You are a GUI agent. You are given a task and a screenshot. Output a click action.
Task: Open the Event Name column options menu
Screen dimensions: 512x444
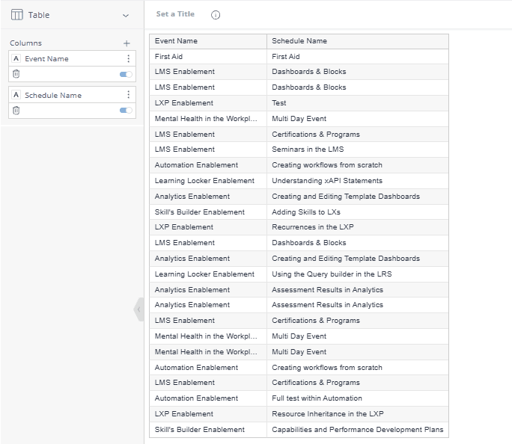pyautogui.click(x=129, y=58)
